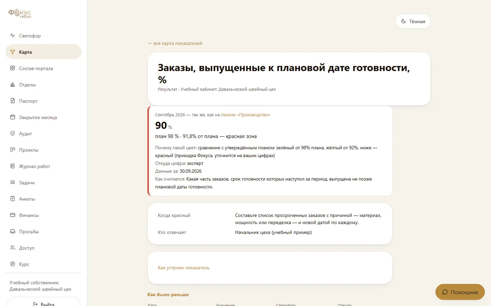Click the Когда красный label
This screenshot has width=491, height=306.
[x=174, y=215]
